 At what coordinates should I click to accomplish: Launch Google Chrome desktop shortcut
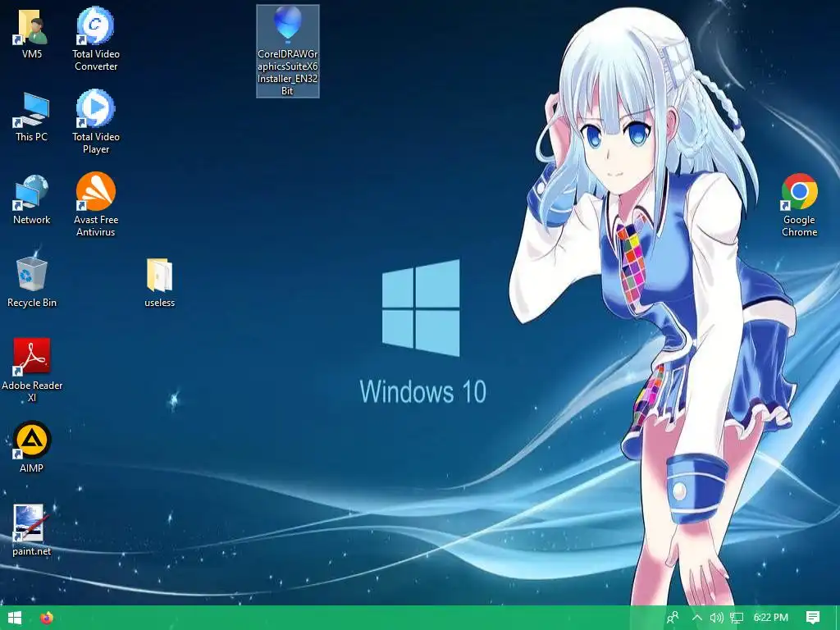799,204
